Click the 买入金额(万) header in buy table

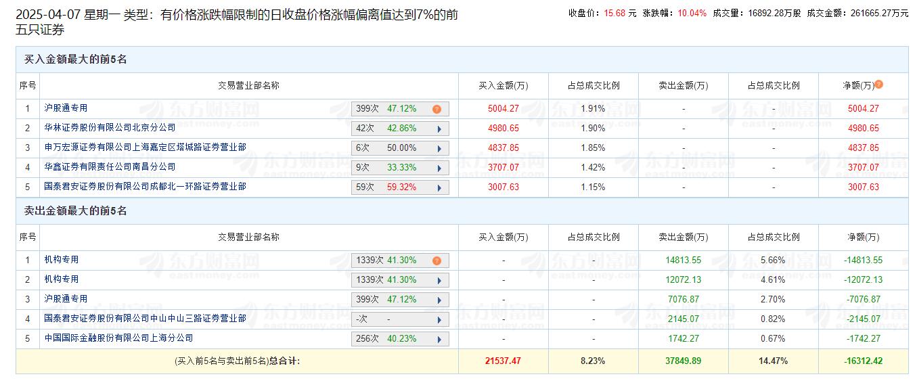click(503, 86)
